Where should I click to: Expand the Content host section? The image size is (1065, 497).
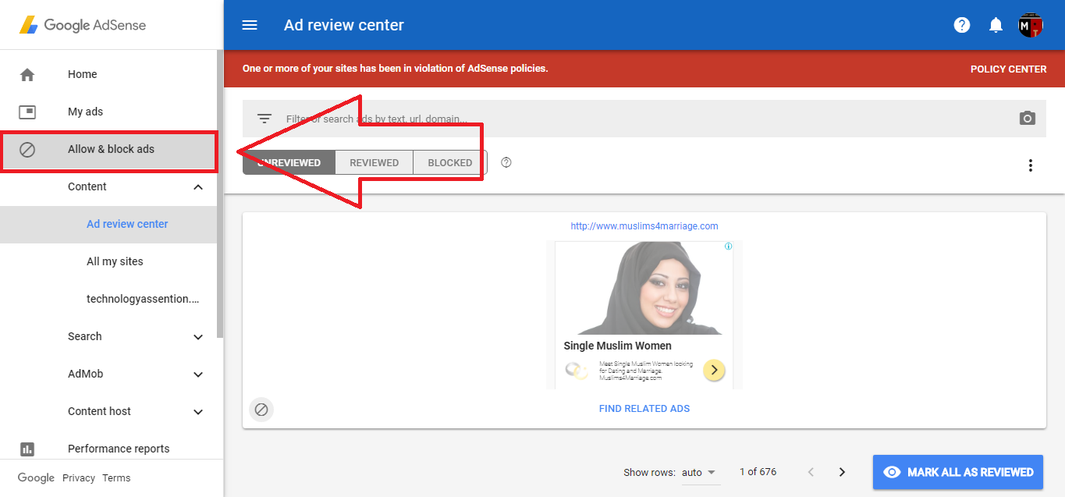coord(198,412)
